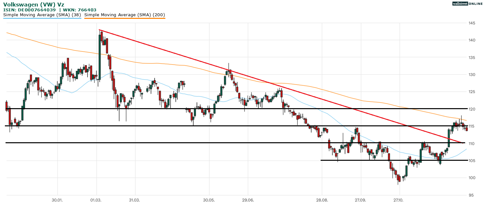Click the Volkswagen (VW) Vz chart title

pyautogui.click(x=34, y=5)
